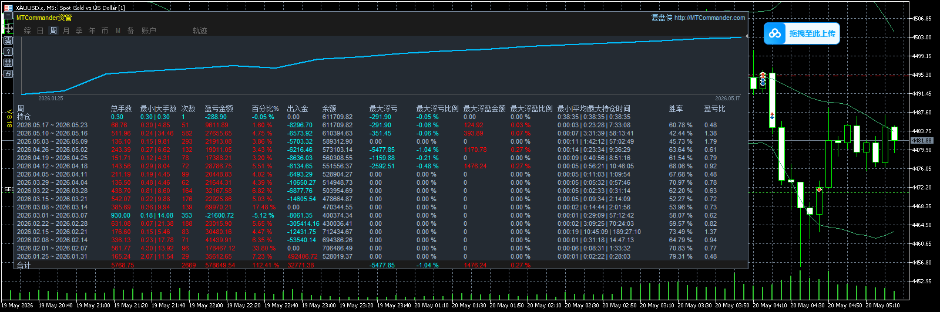Viewport: 940px width, 312px height.
Task: Click the 最大浮盈比例 column header
Action: tap(532, 108)
